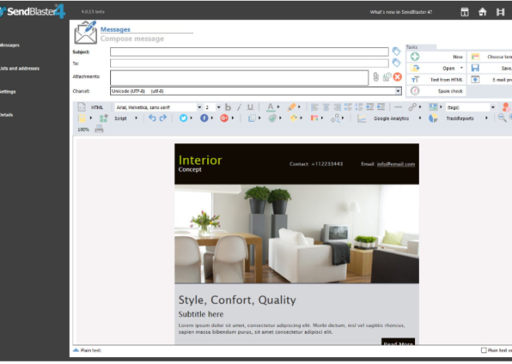Open Details in the left sidebar
512x364 pixels.
click(x=6, y=115)
